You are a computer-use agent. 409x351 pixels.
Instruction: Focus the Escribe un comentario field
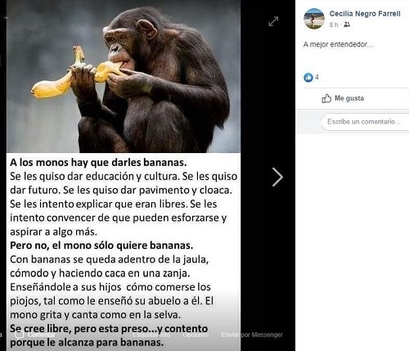tap(365, 122)
